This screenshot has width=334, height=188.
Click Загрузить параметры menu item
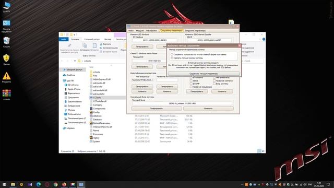tap(195, 31)
